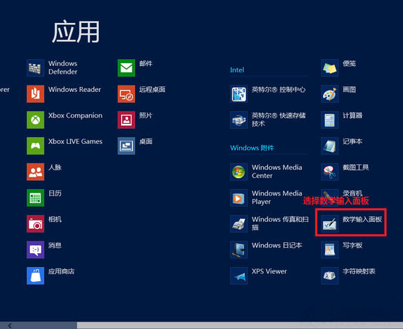Open 记事本 notepad icon

click(x=329, y=145)
